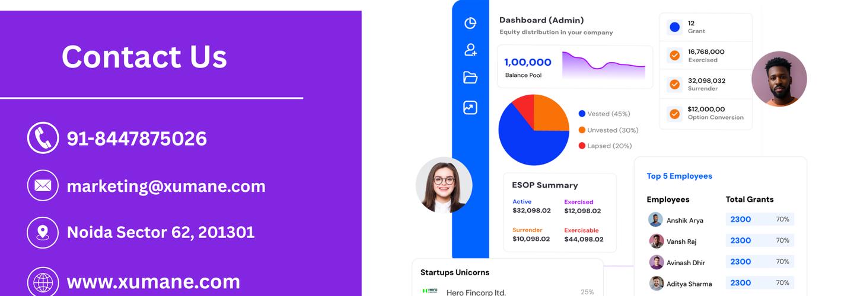The width and height of the screenshot is (854, 296).
Task: Click the phone icon beside contact number
Action: tap(43, 138)
